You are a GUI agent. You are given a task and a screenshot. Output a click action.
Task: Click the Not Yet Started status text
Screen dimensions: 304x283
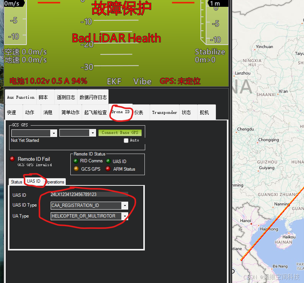tap(25, 140)
